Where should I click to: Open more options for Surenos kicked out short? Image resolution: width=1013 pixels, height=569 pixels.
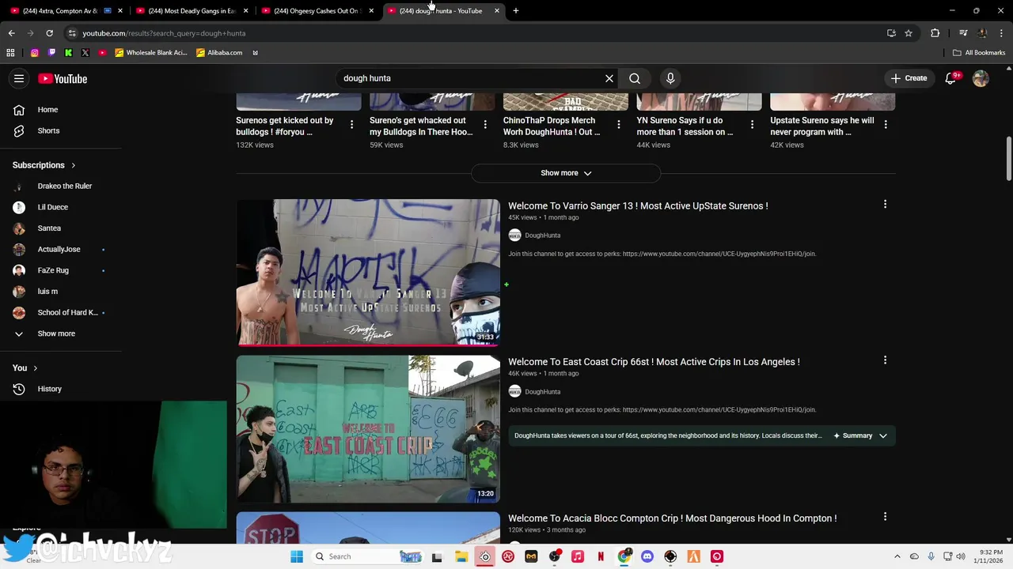pos(351,124)
